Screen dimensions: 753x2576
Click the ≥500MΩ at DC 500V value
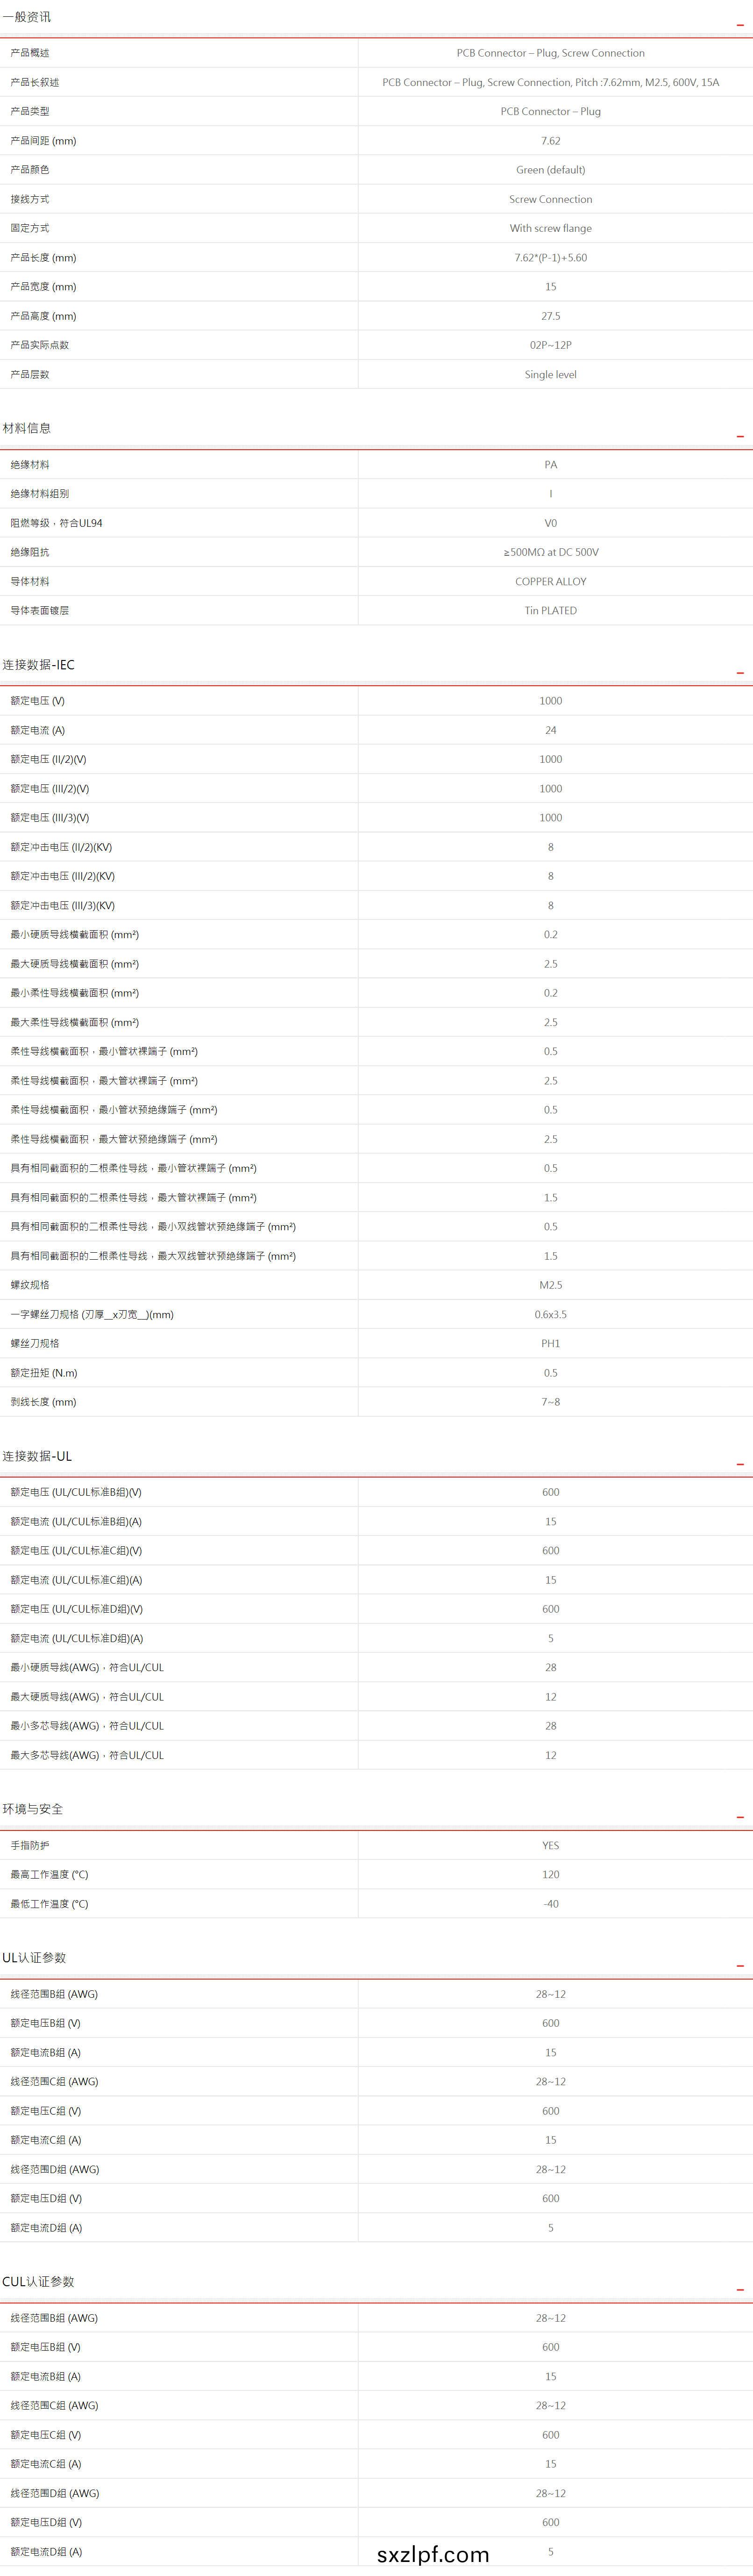550,552
